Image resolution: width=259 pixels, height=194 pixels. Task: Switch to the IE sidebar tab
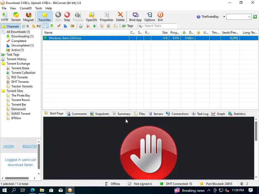point(26,26)
